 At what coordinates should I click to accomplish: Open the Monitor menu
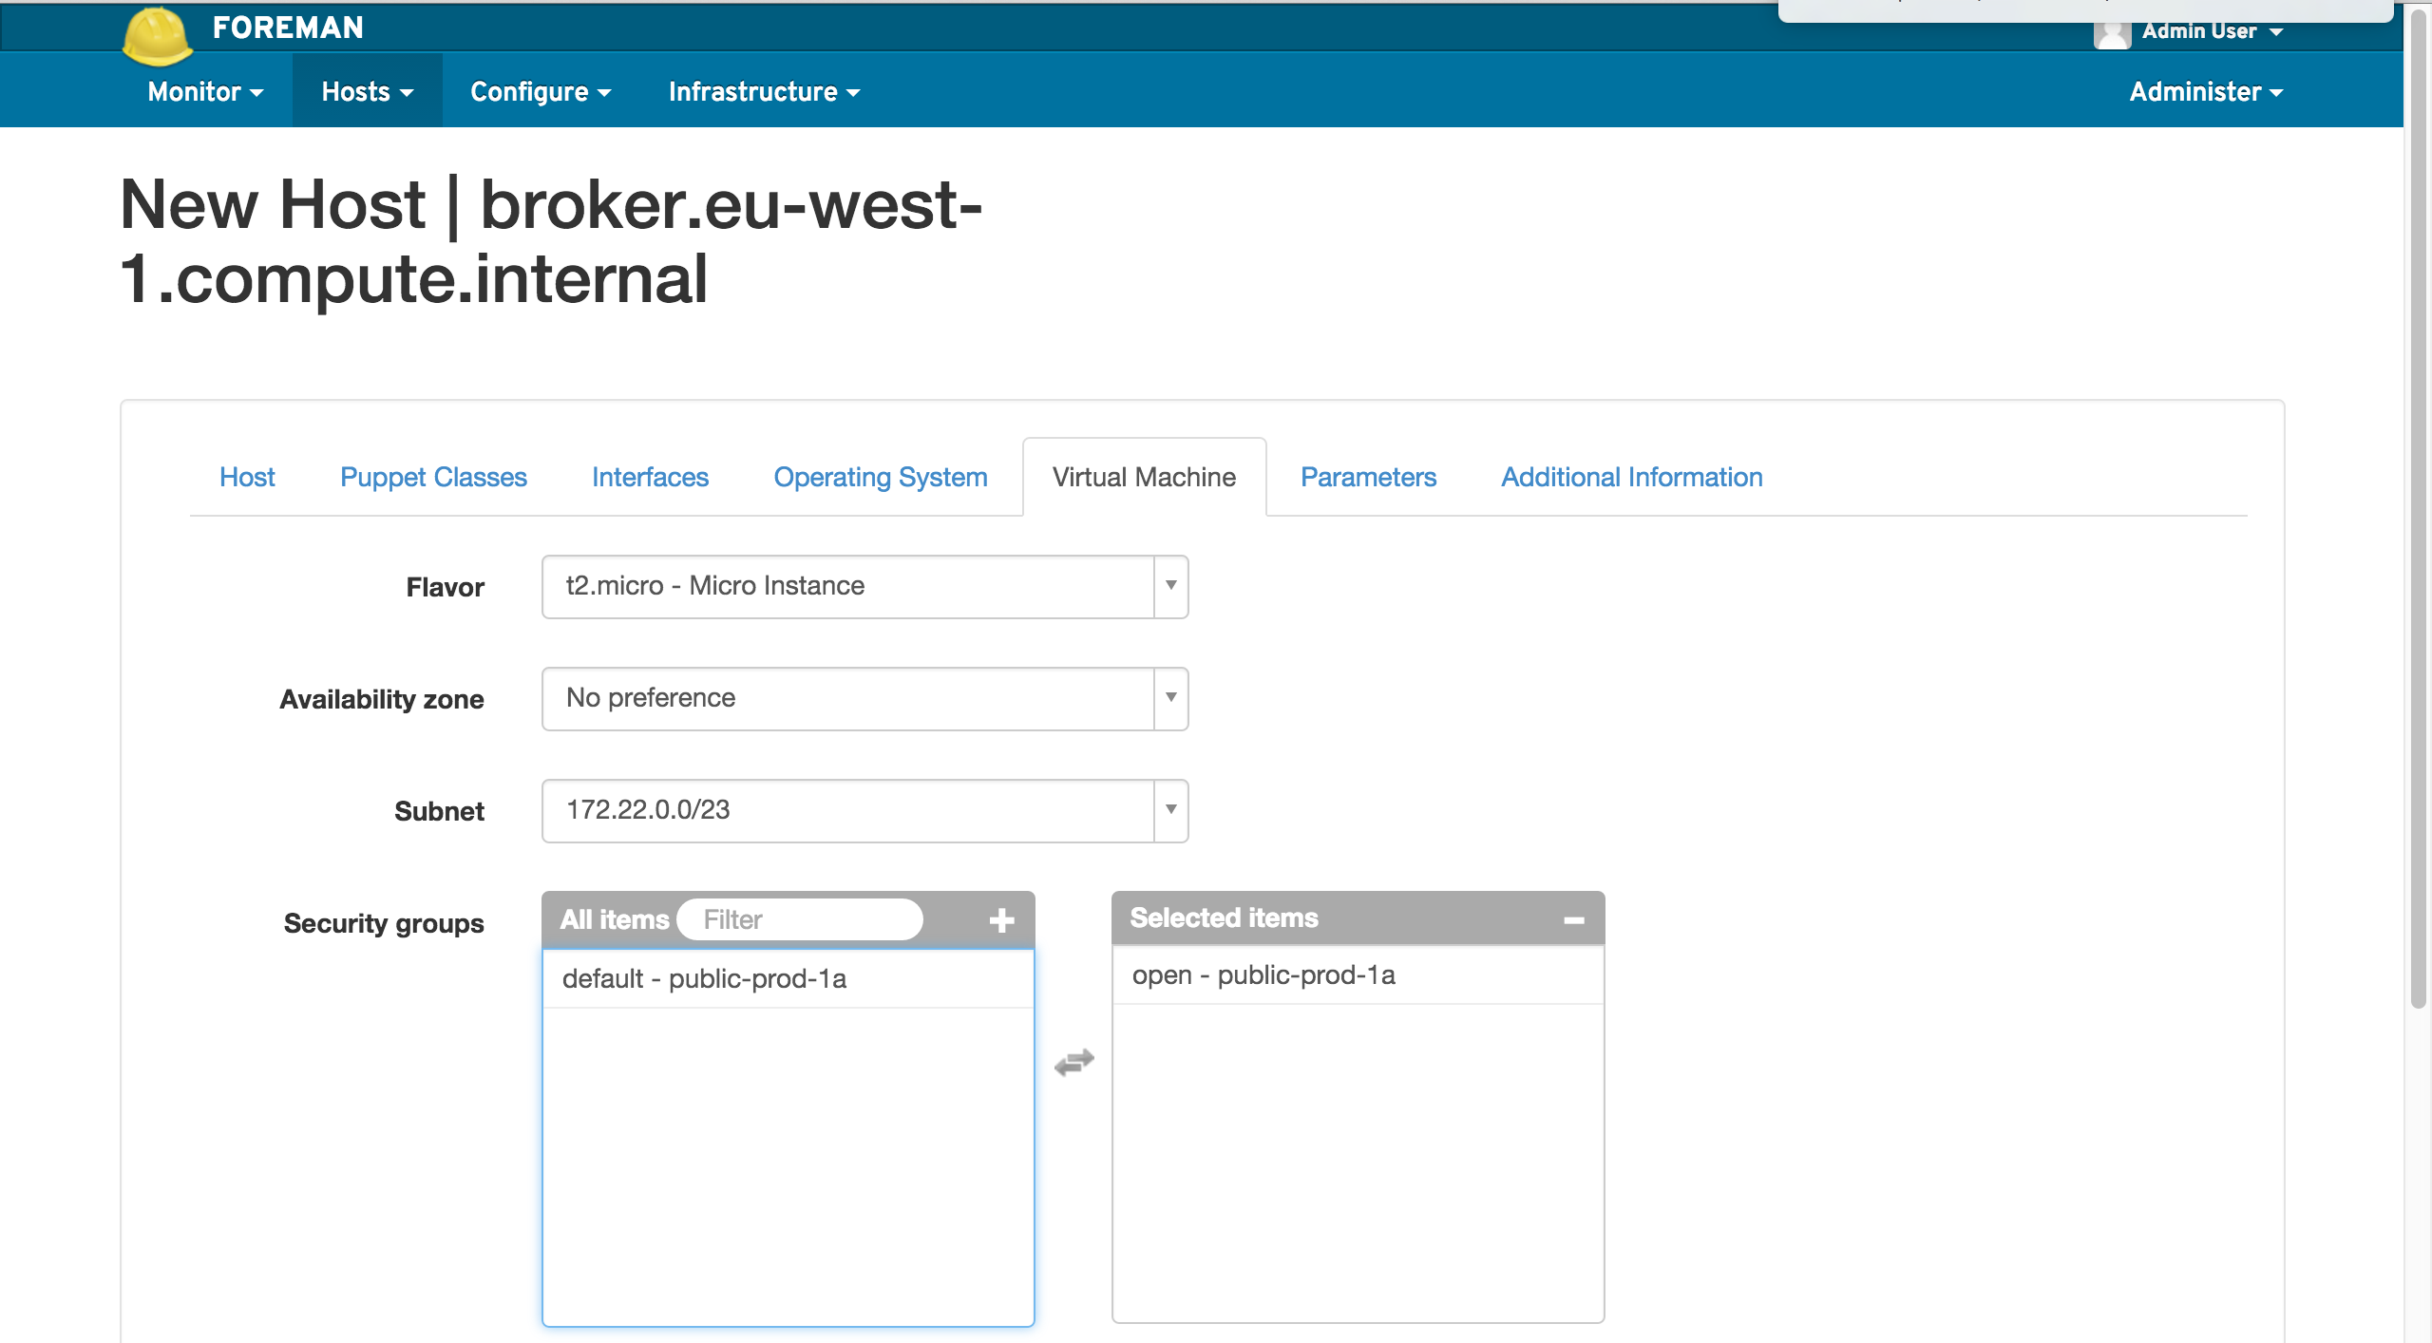(x=203, y=91)
